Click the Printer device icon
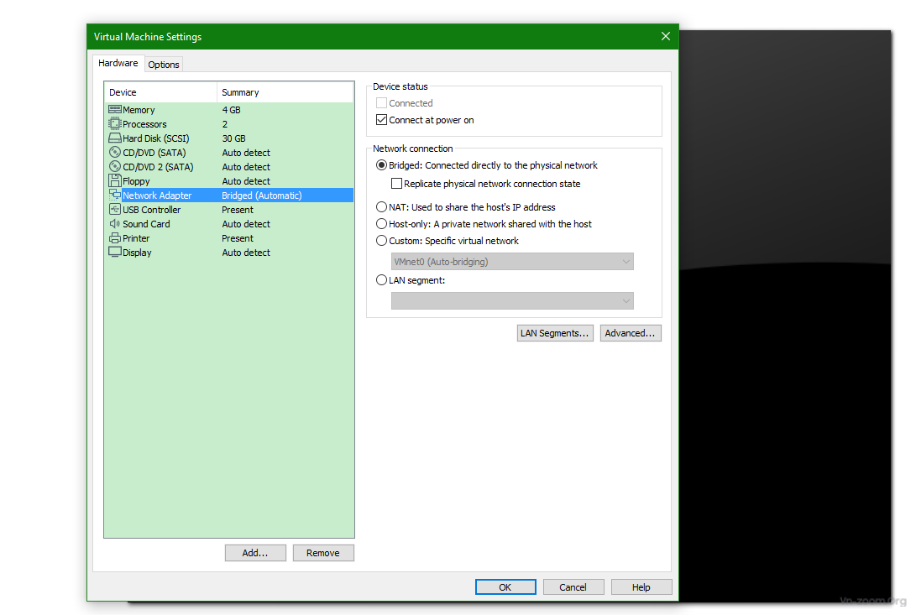The image size is (916, 615). pyautogui.click(x=115, y=238)
